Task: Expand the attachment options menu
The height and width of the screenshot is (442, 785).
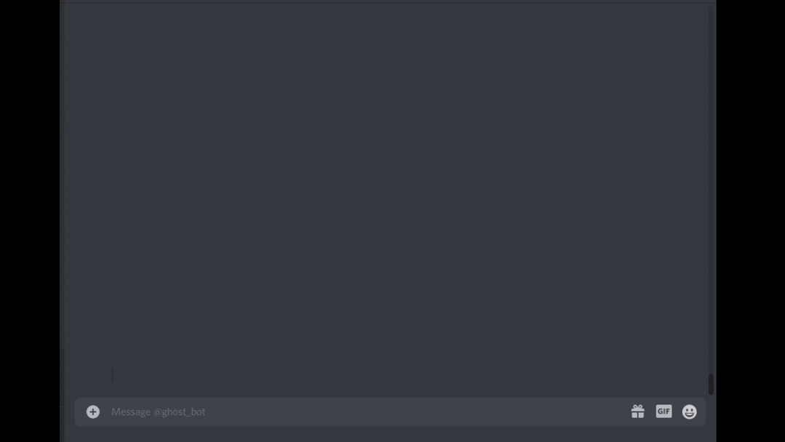Action: click(92, 411)
